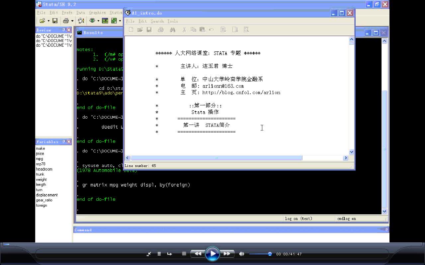Click the Run current file icon

point(235,30)
